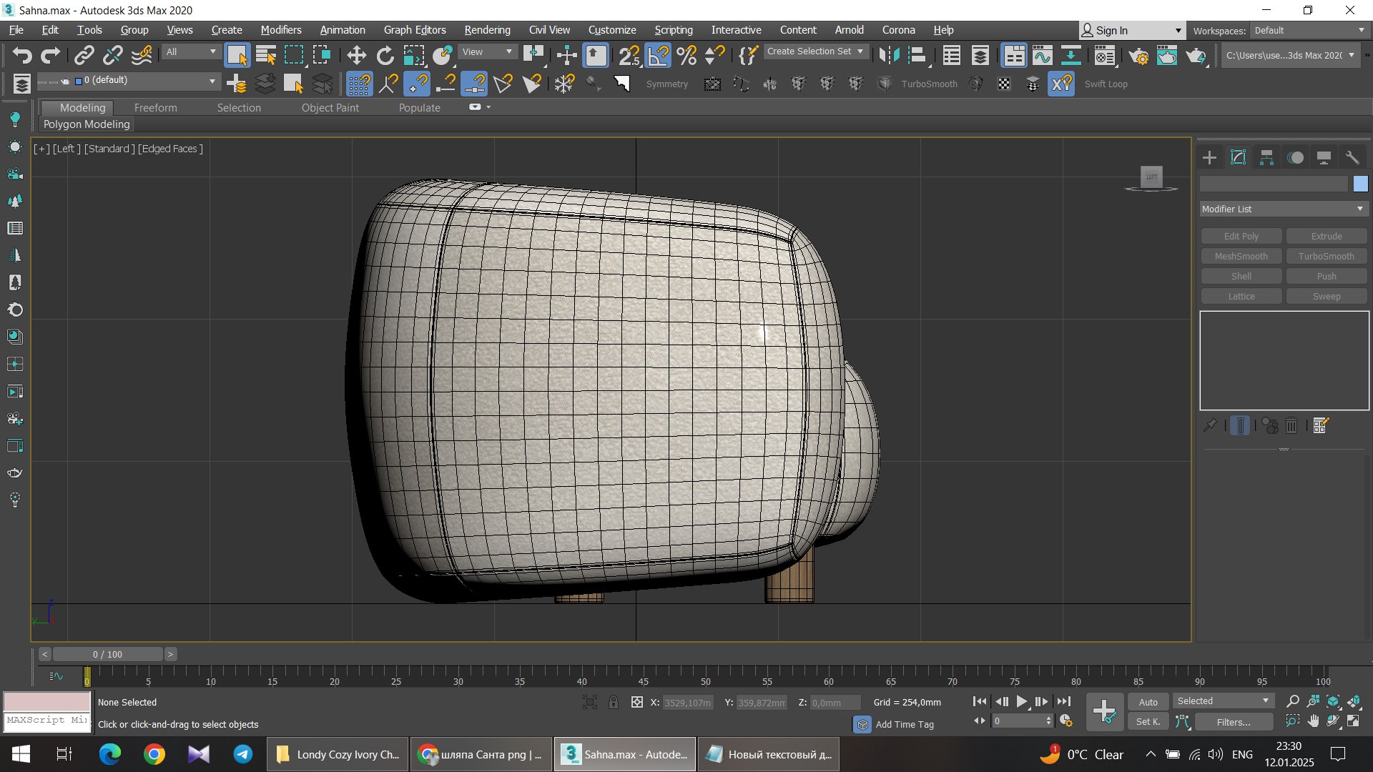1373x772 pixels.
Task: Toggle Auto Key animation mode
Action: pos(1148,702)
